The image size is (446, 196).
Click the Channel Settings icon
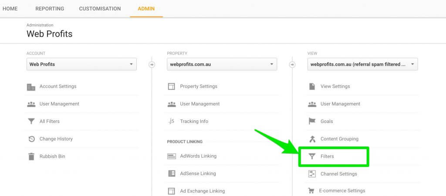point(312,174)
